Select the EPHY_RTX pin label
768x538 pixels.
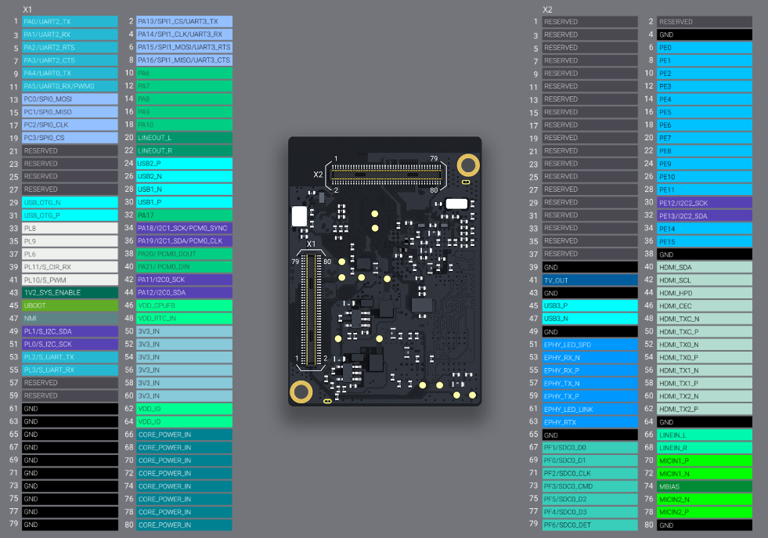[590, 422]
